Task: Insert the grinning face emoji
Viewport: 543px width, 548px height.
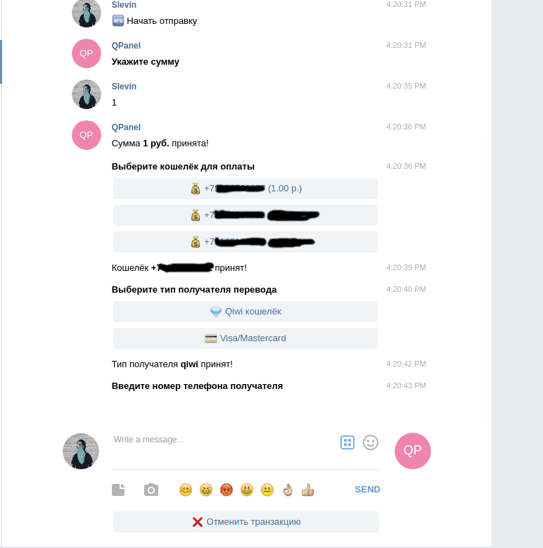Action: coord(247,490)
